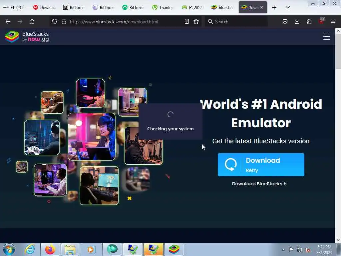Click the highlighted installer taskbar icon
341x256 pixels.
(153, 249)
